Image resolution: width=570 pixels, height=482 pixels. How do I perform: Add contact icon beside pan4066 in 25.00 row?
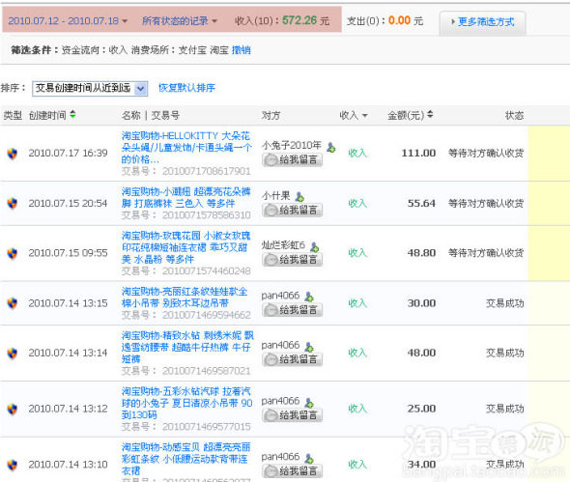[309, 403]
